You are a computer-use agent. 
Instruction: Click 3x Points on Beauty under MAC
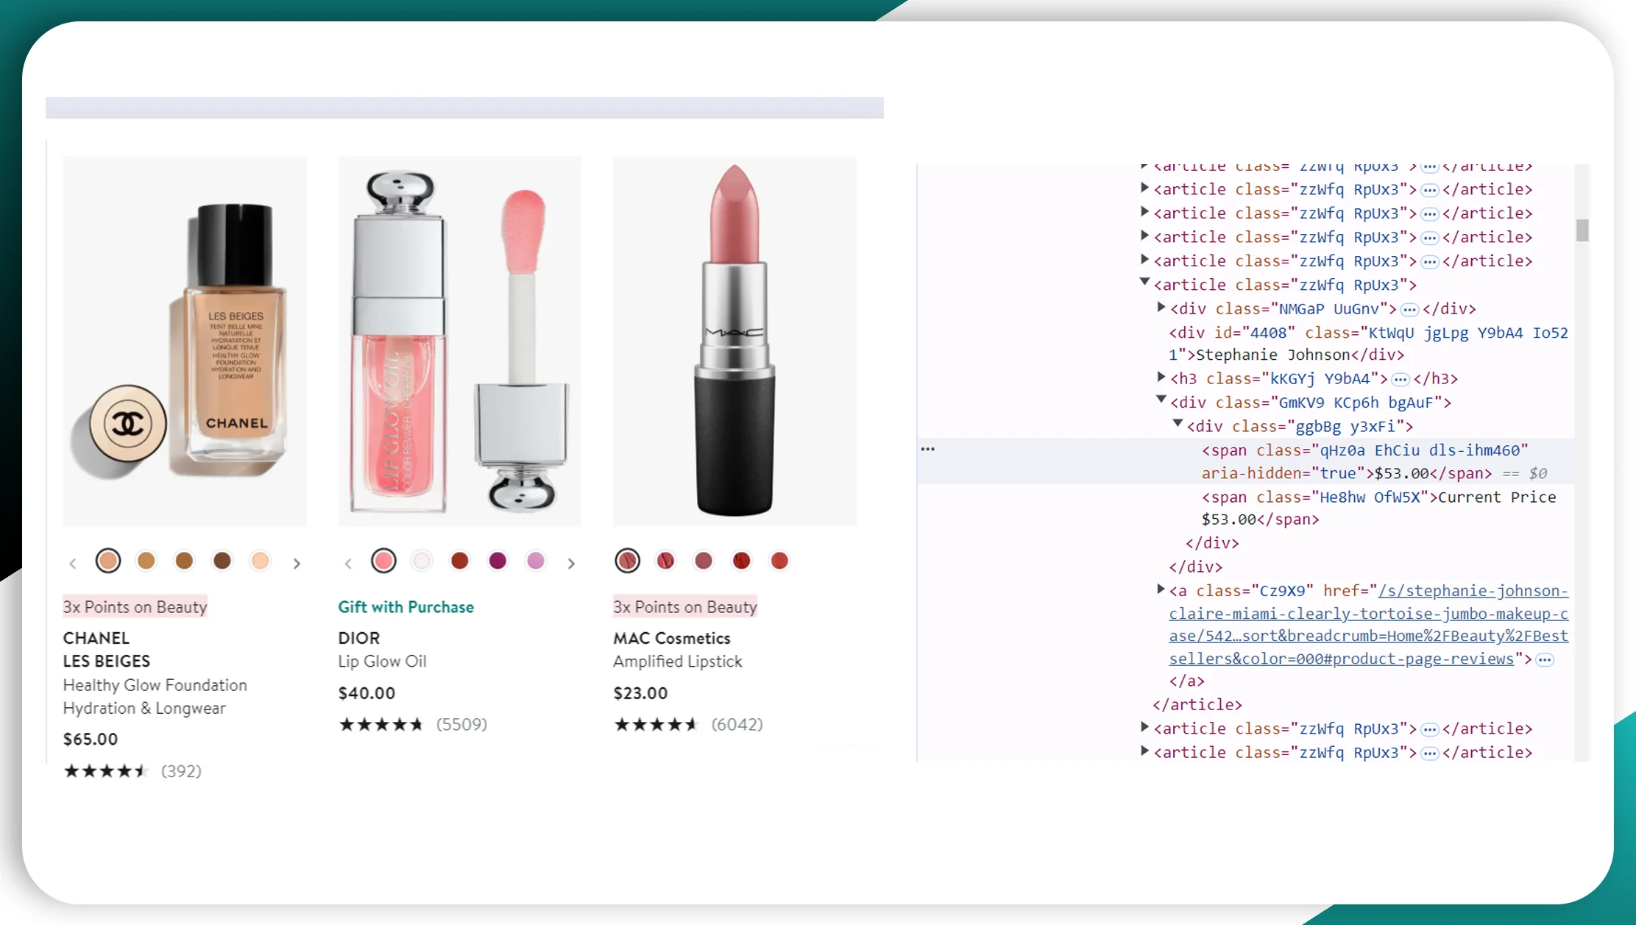tap(685, 607)
